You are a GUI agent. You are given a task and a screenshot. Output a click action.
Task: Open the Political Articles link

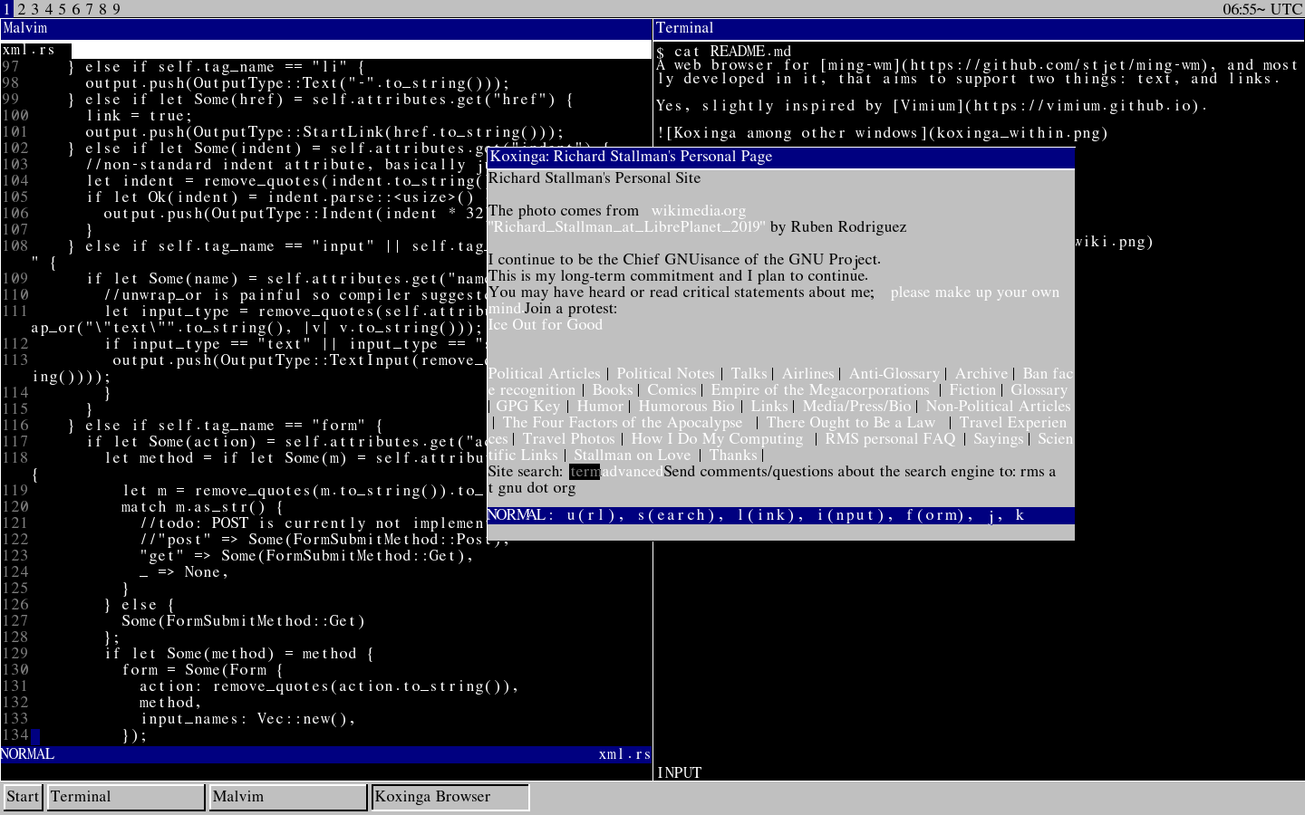point(544,374)
